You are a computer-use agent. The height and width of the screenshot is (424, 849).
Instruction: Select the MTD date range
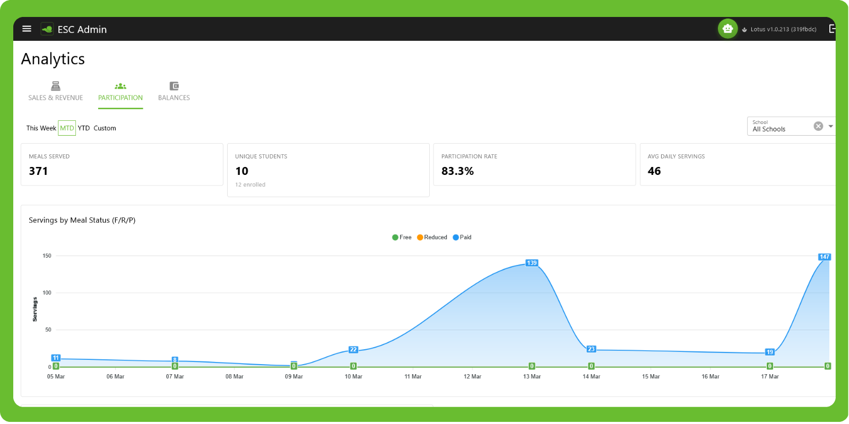tap(67, 128)
